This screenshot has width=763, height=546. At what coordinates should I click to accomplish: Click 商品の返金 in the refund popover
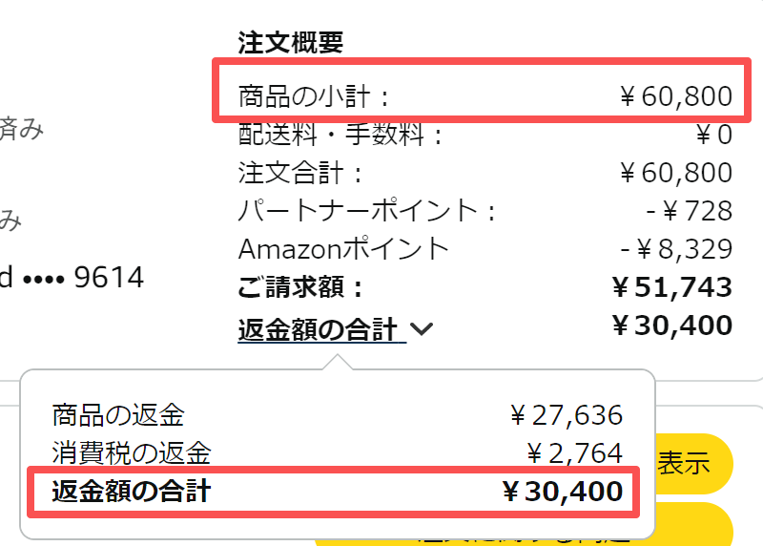point(118,415)
